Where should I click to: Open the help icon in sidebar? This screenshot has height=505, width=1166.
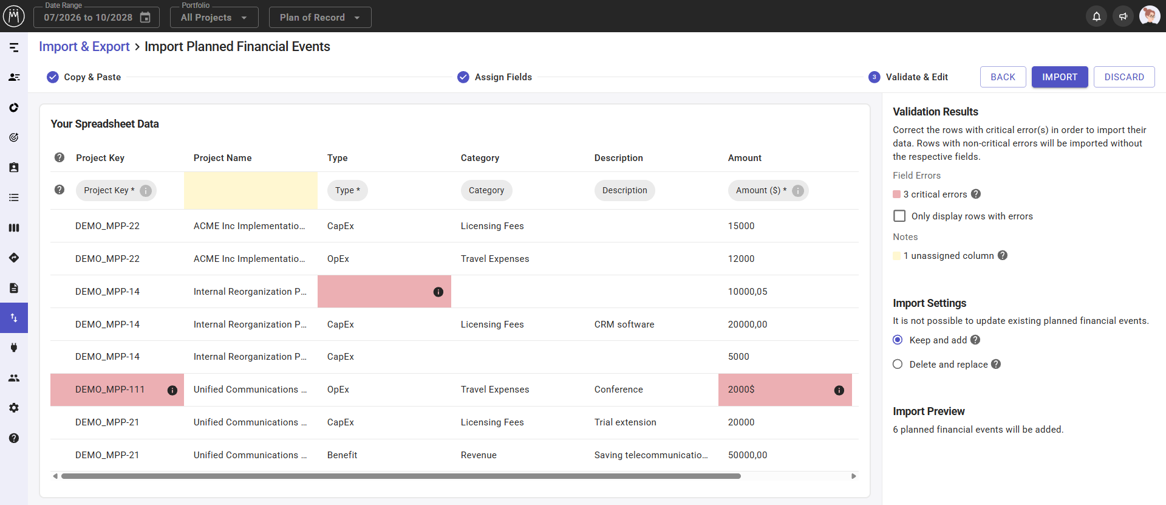point(14,438)
